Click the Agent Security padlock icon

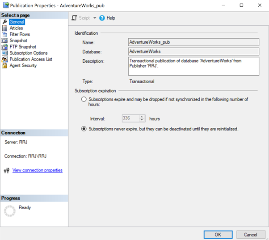(x=4, y=65)
